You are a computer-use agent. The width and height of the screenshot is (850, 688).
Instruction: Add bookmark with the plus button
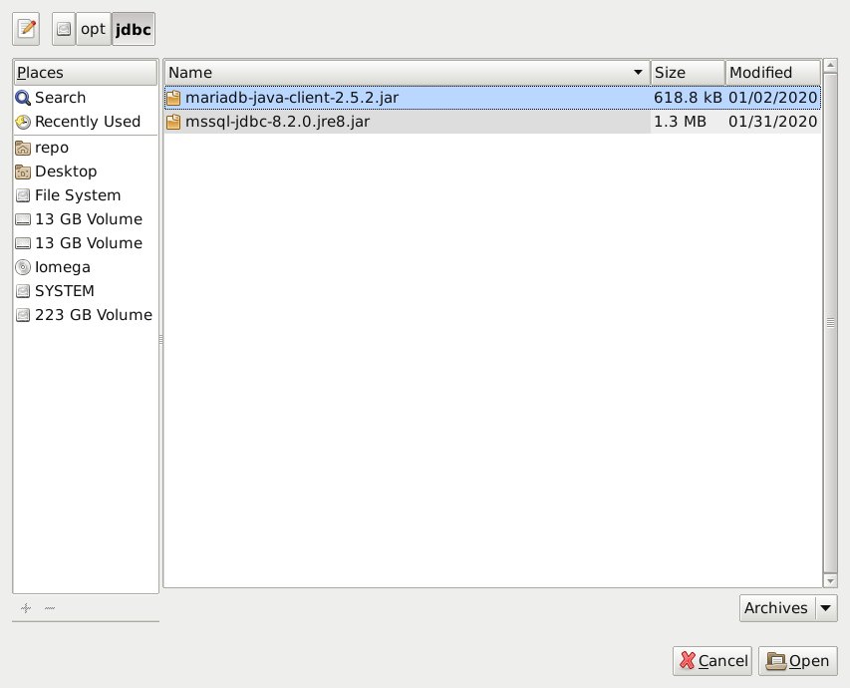[x=26, y=608]
